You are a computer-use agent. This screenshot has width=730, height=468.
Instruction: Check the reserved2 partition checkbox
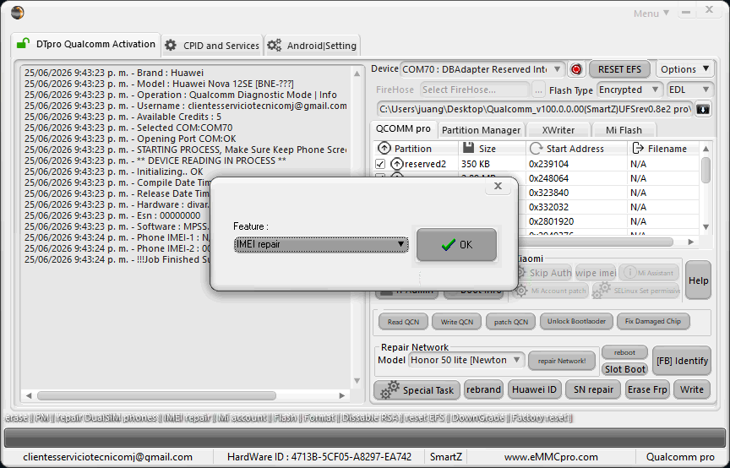(380, 164)
